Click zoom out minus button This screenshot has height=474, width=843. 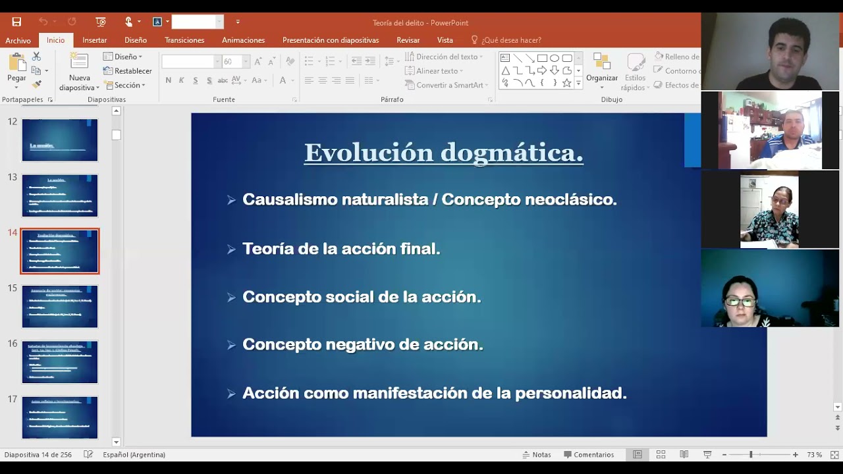[724, 455]
